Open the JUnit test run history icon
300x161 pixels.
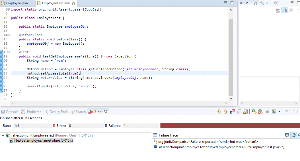(274, 112)
